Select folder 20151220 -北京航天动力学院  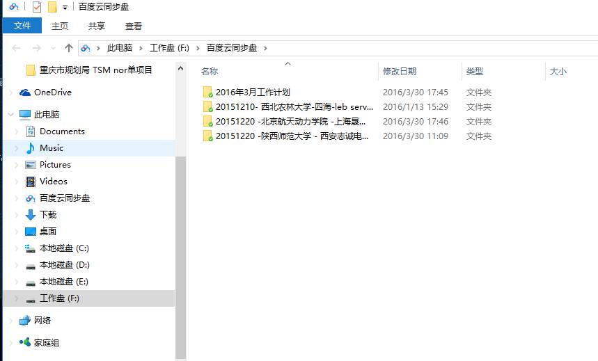click(x=290, y=122)
